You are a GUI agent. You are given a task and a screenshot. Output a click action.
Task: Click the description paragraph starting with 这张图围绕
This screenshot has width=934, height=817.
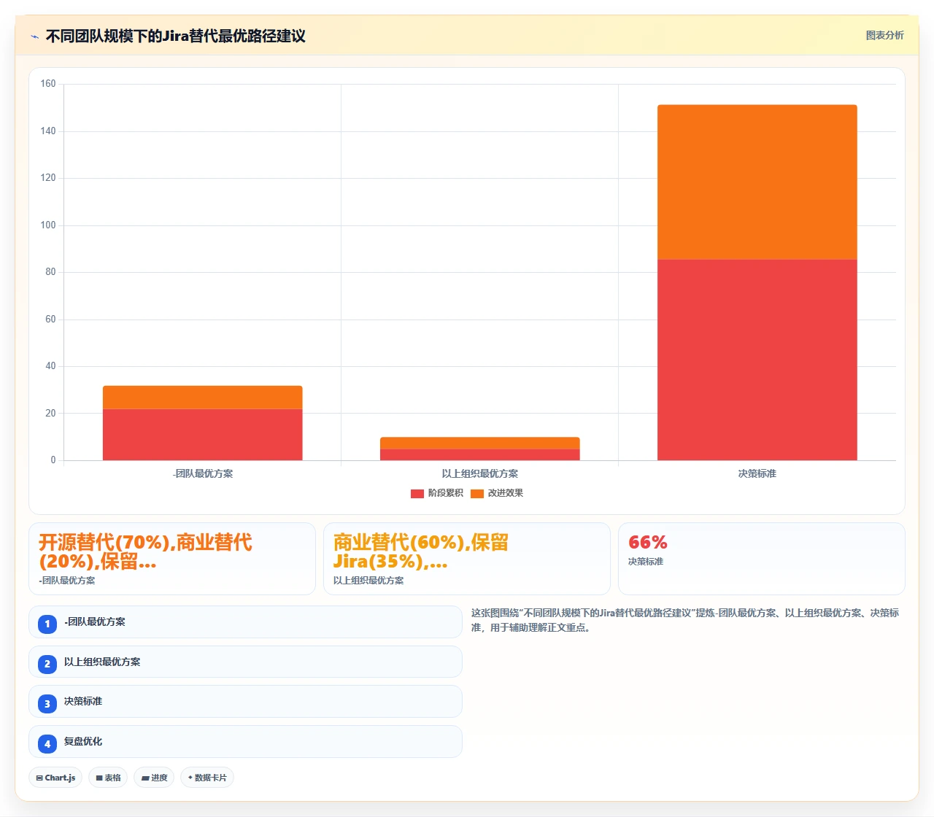pyautogui.click(x=685, y=620)
